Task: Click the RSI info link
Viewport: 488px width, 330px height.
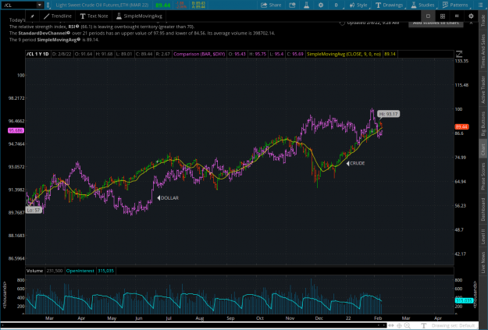Action: [73, 27]
